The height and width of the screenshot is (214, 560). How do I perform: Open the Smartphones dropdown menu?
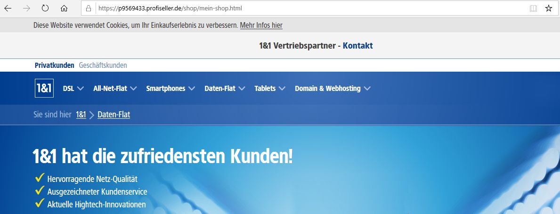[x=172, y=89]
